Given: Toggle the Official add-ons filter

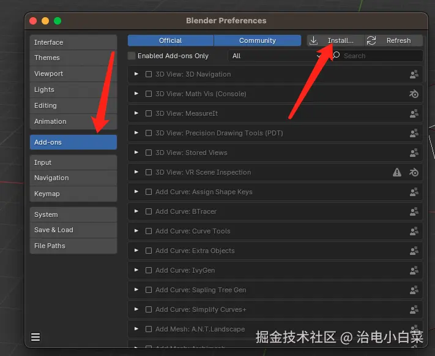Looking at the screenshot, I should (170, 40).
